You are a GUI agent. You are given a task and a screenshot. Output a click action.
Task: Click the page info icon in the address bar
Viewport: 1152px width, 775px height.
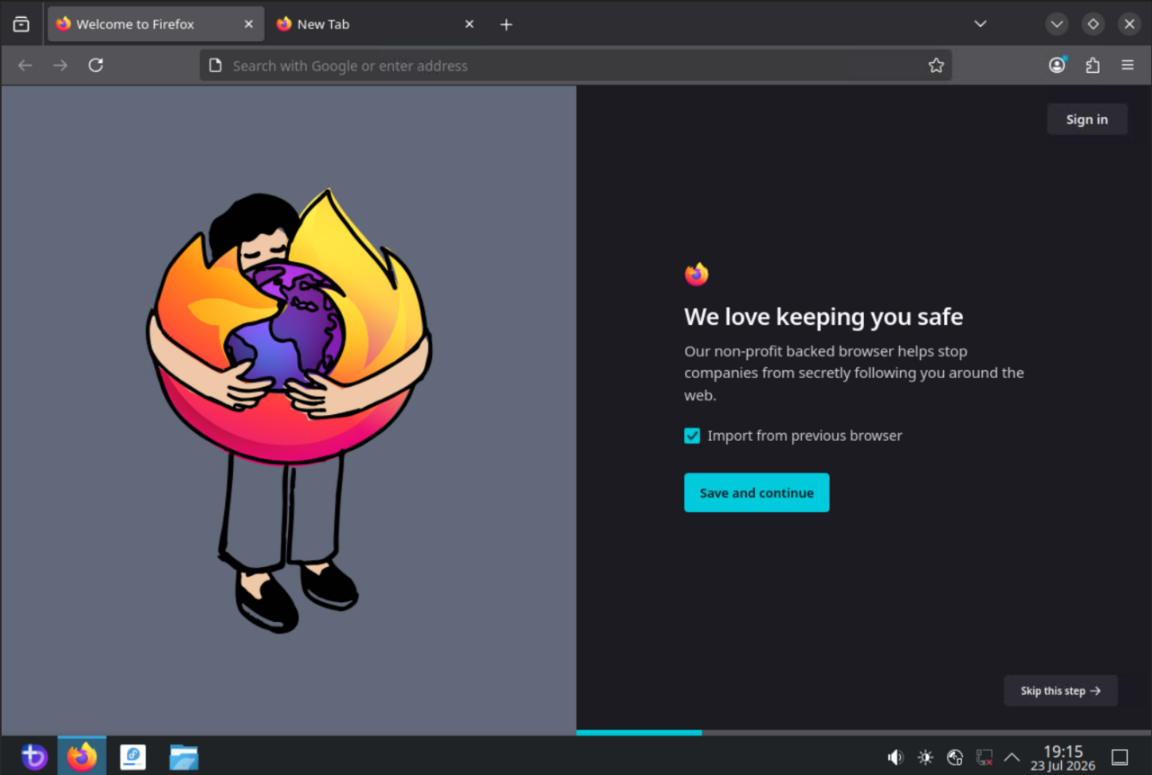pyautogui.click(x=215, y=65)
